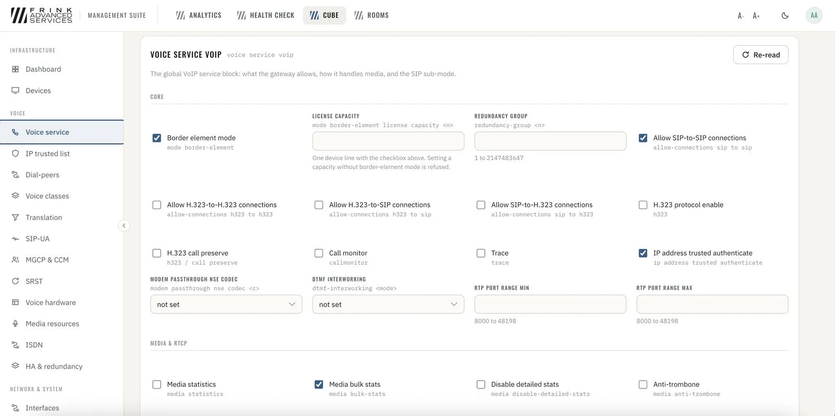
Task: Open the IP trusted list page
Action: tap(62, 154)
